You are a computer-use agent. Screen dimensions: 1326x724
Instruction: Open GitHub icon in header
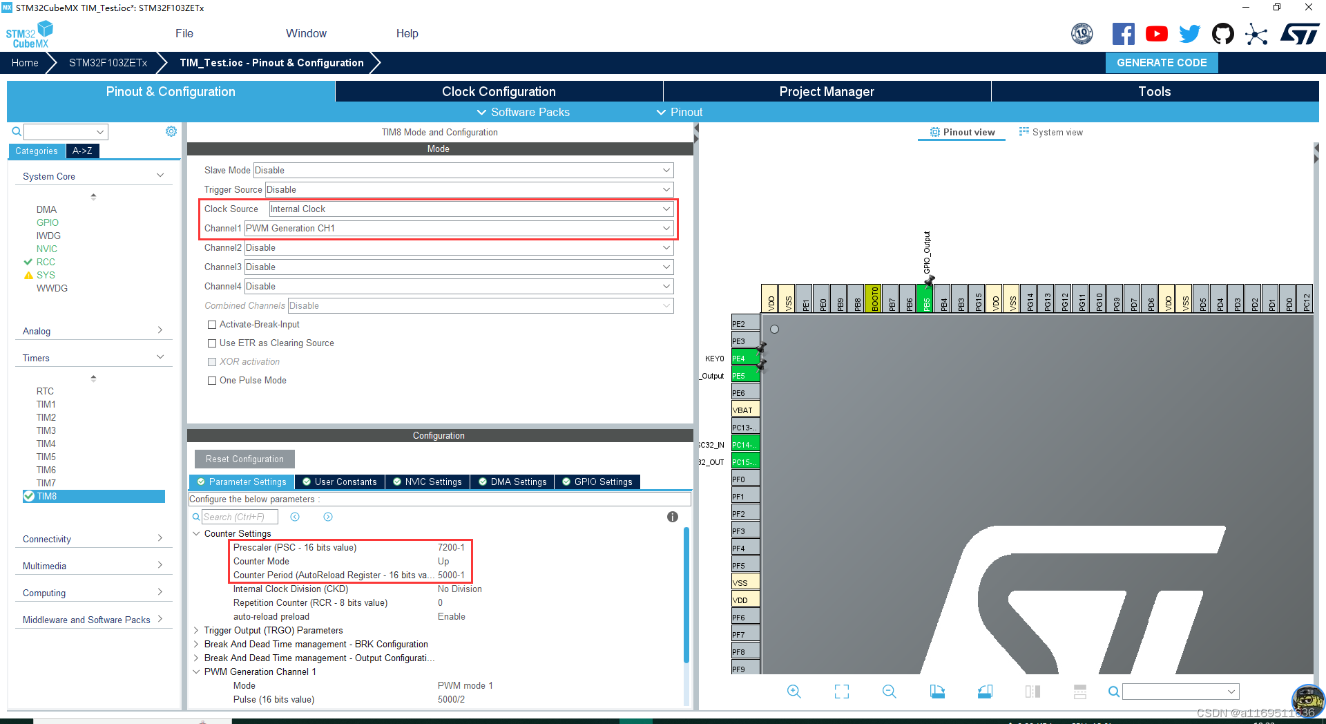point(1222,34)
